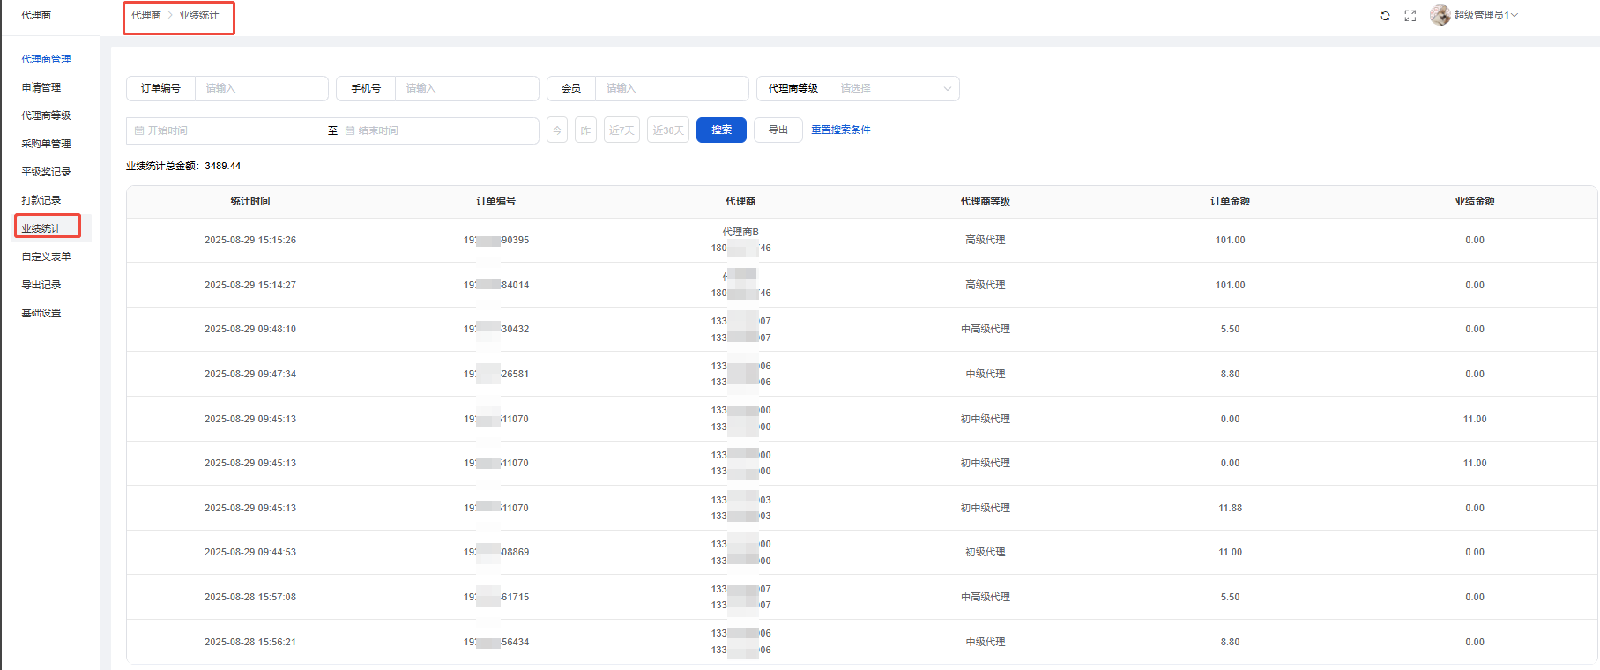The height and width of the screenshot is (670, 1600).
Task: Focus the 订单编号 input field
Action: point(261,88)
